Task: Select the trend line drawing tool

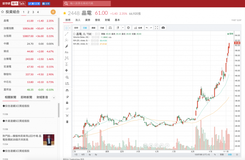Action: (67, 34)
